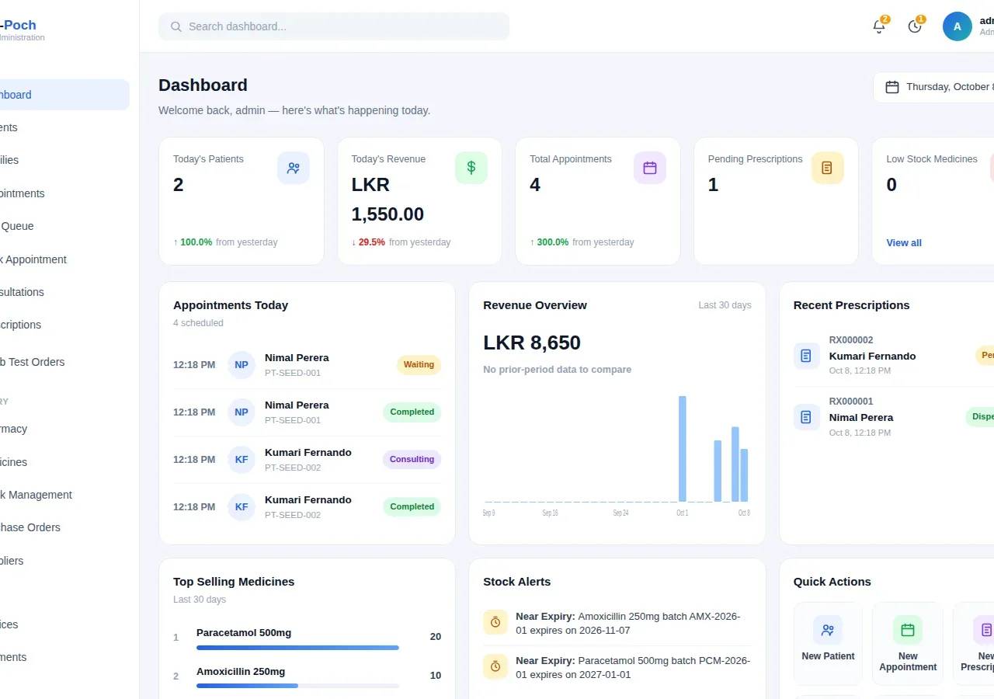
Task: Click the Paracetamol 500mg sales progress bar
Action: tap(297, 648)
